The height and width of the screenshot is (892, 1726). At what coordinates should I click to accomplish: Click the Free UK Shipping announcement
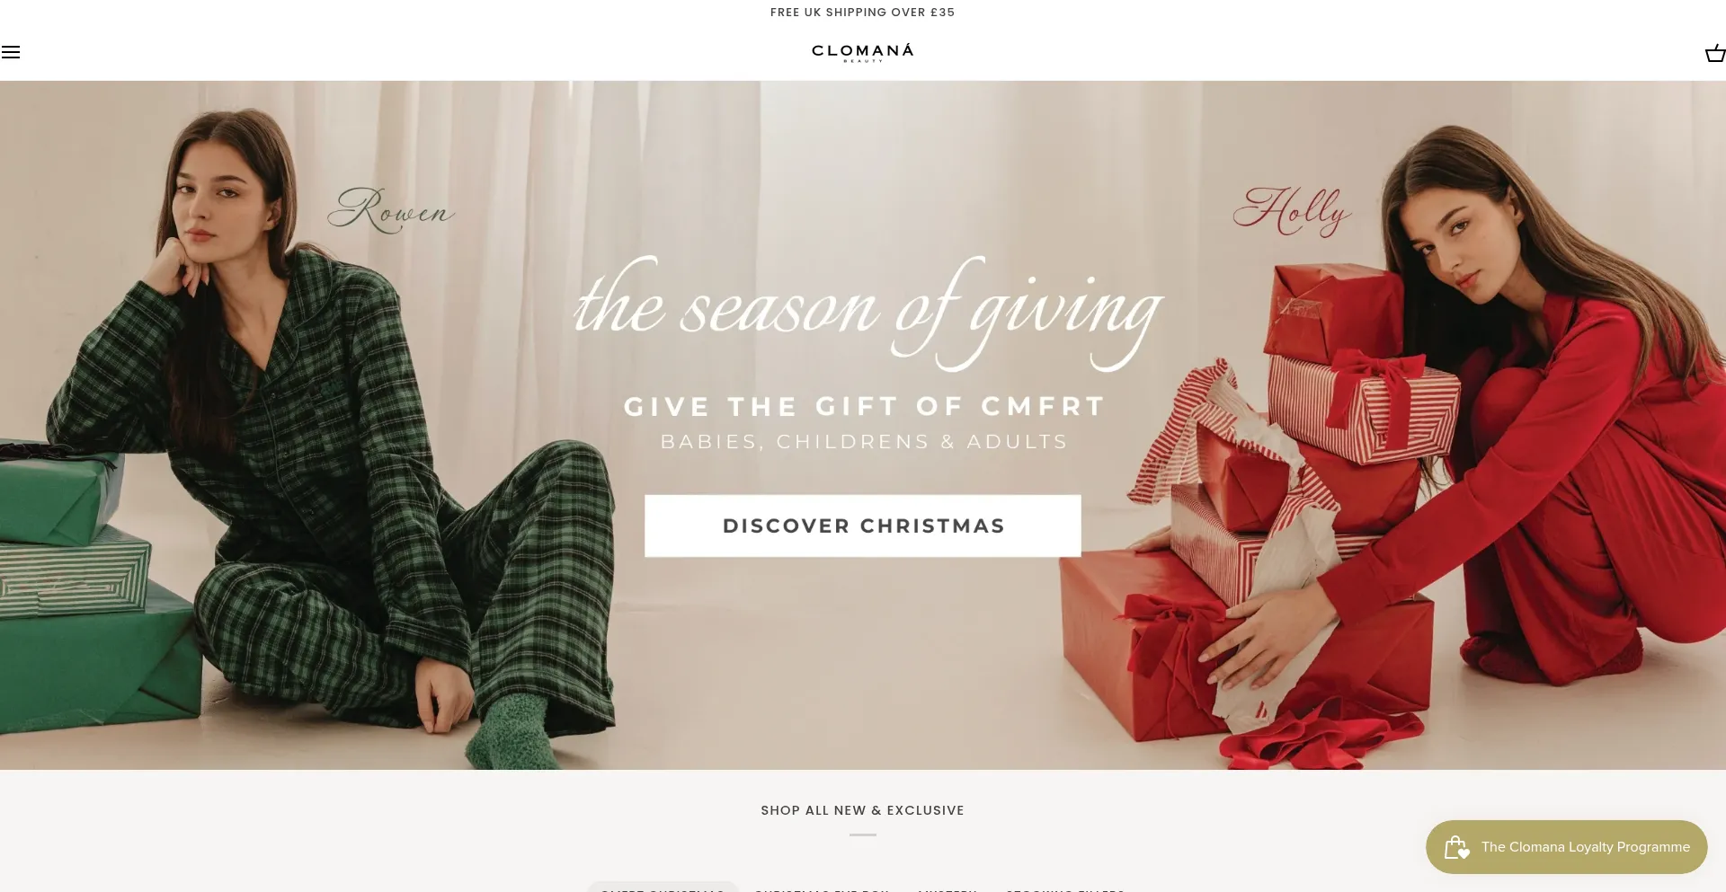click(x=862, y=13)
